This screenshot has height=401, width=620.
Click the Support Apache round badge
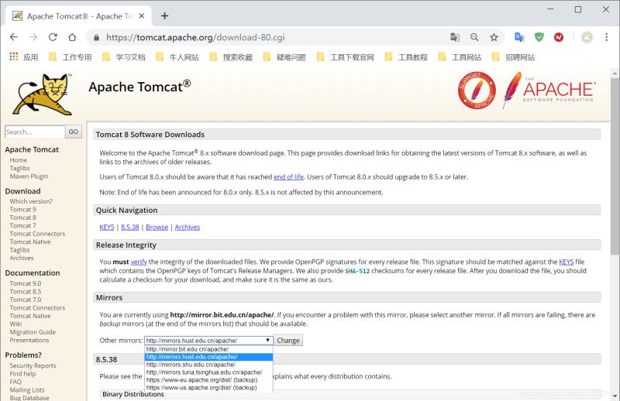(x=476, y=91)
